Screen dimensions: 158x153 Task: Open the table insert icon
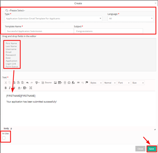pos(60,83)
